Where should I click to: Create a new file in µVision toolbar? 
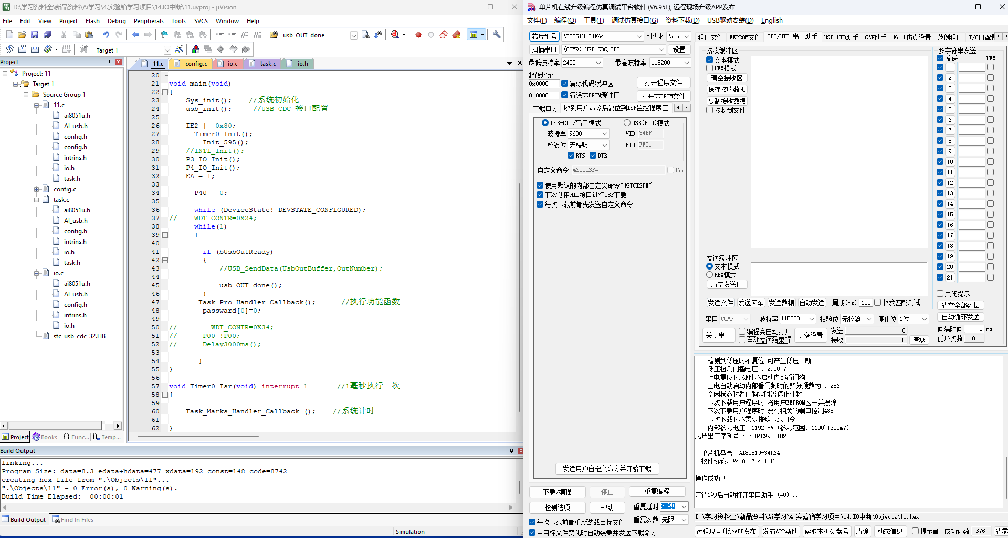pyautogui.click(x=9, y=35)
